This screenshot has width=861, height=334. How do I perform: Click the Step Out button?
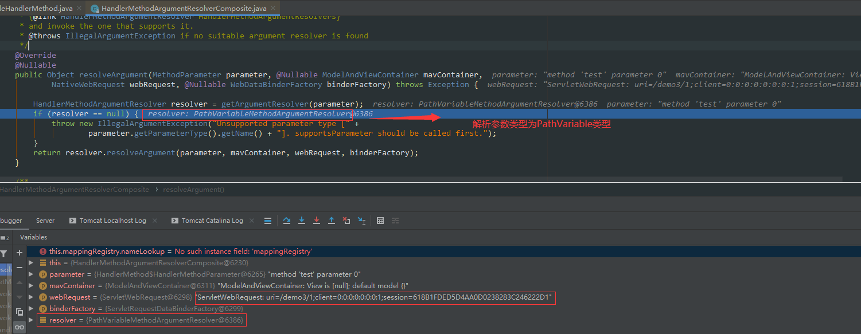[332, 221]
